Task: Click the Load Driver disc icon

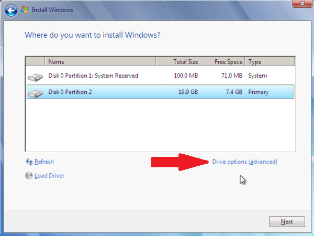Action: coord(29,176)
